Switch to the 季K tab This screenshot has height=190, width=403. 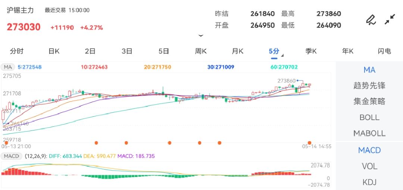pos(311,51)
